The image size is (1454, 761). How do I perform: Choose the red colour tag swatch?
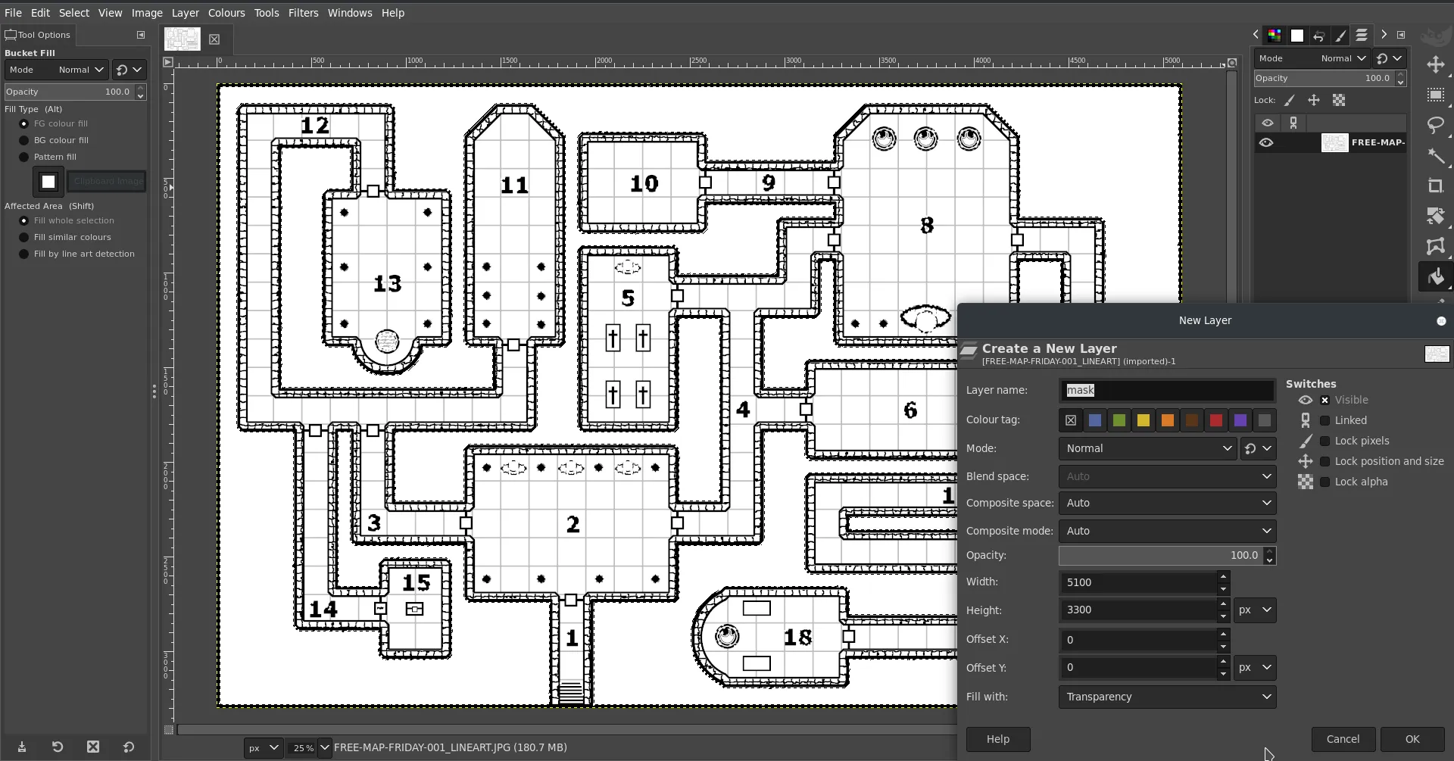[x=1215, y=420]
